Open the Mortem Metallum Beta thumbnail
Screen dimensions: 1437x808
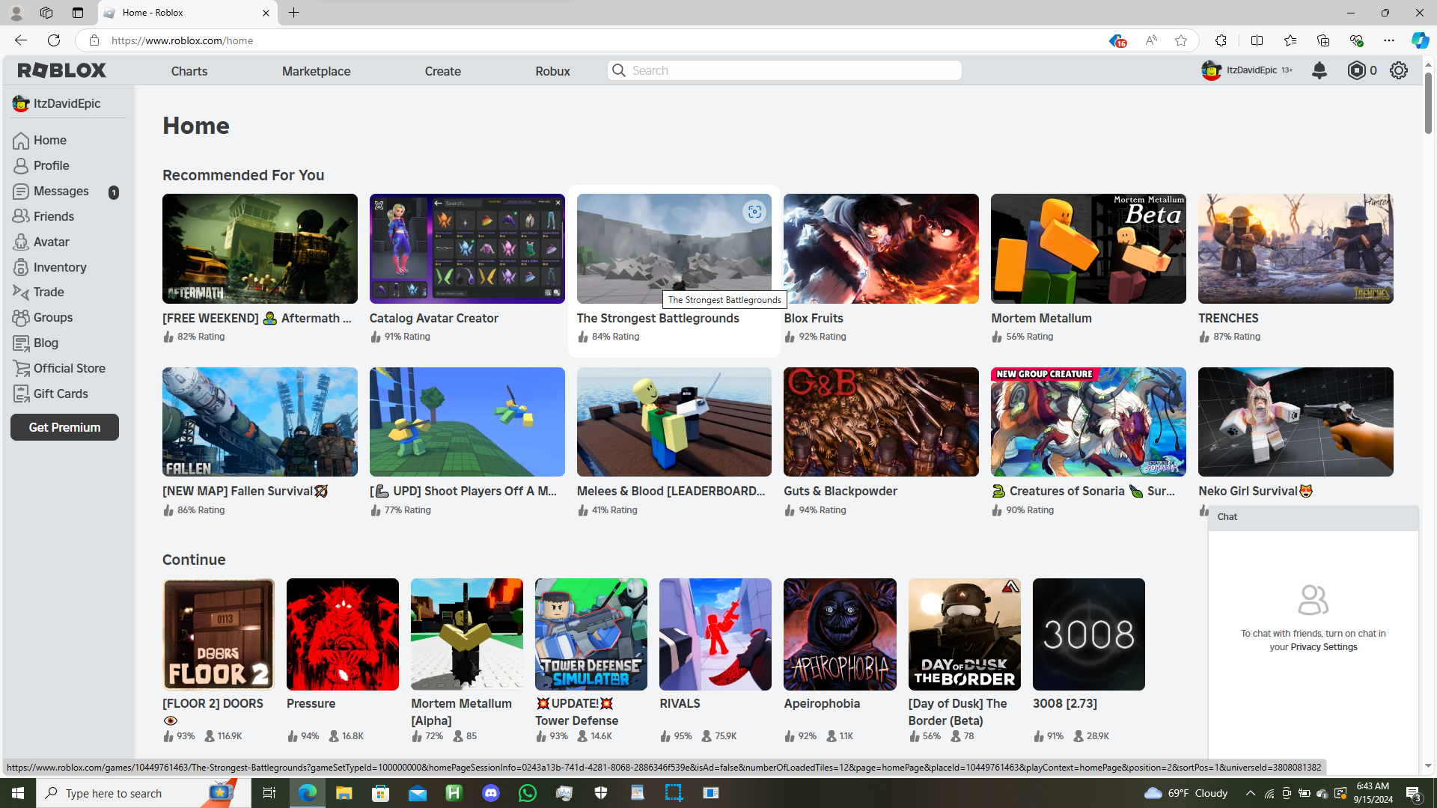(1088, 248)
